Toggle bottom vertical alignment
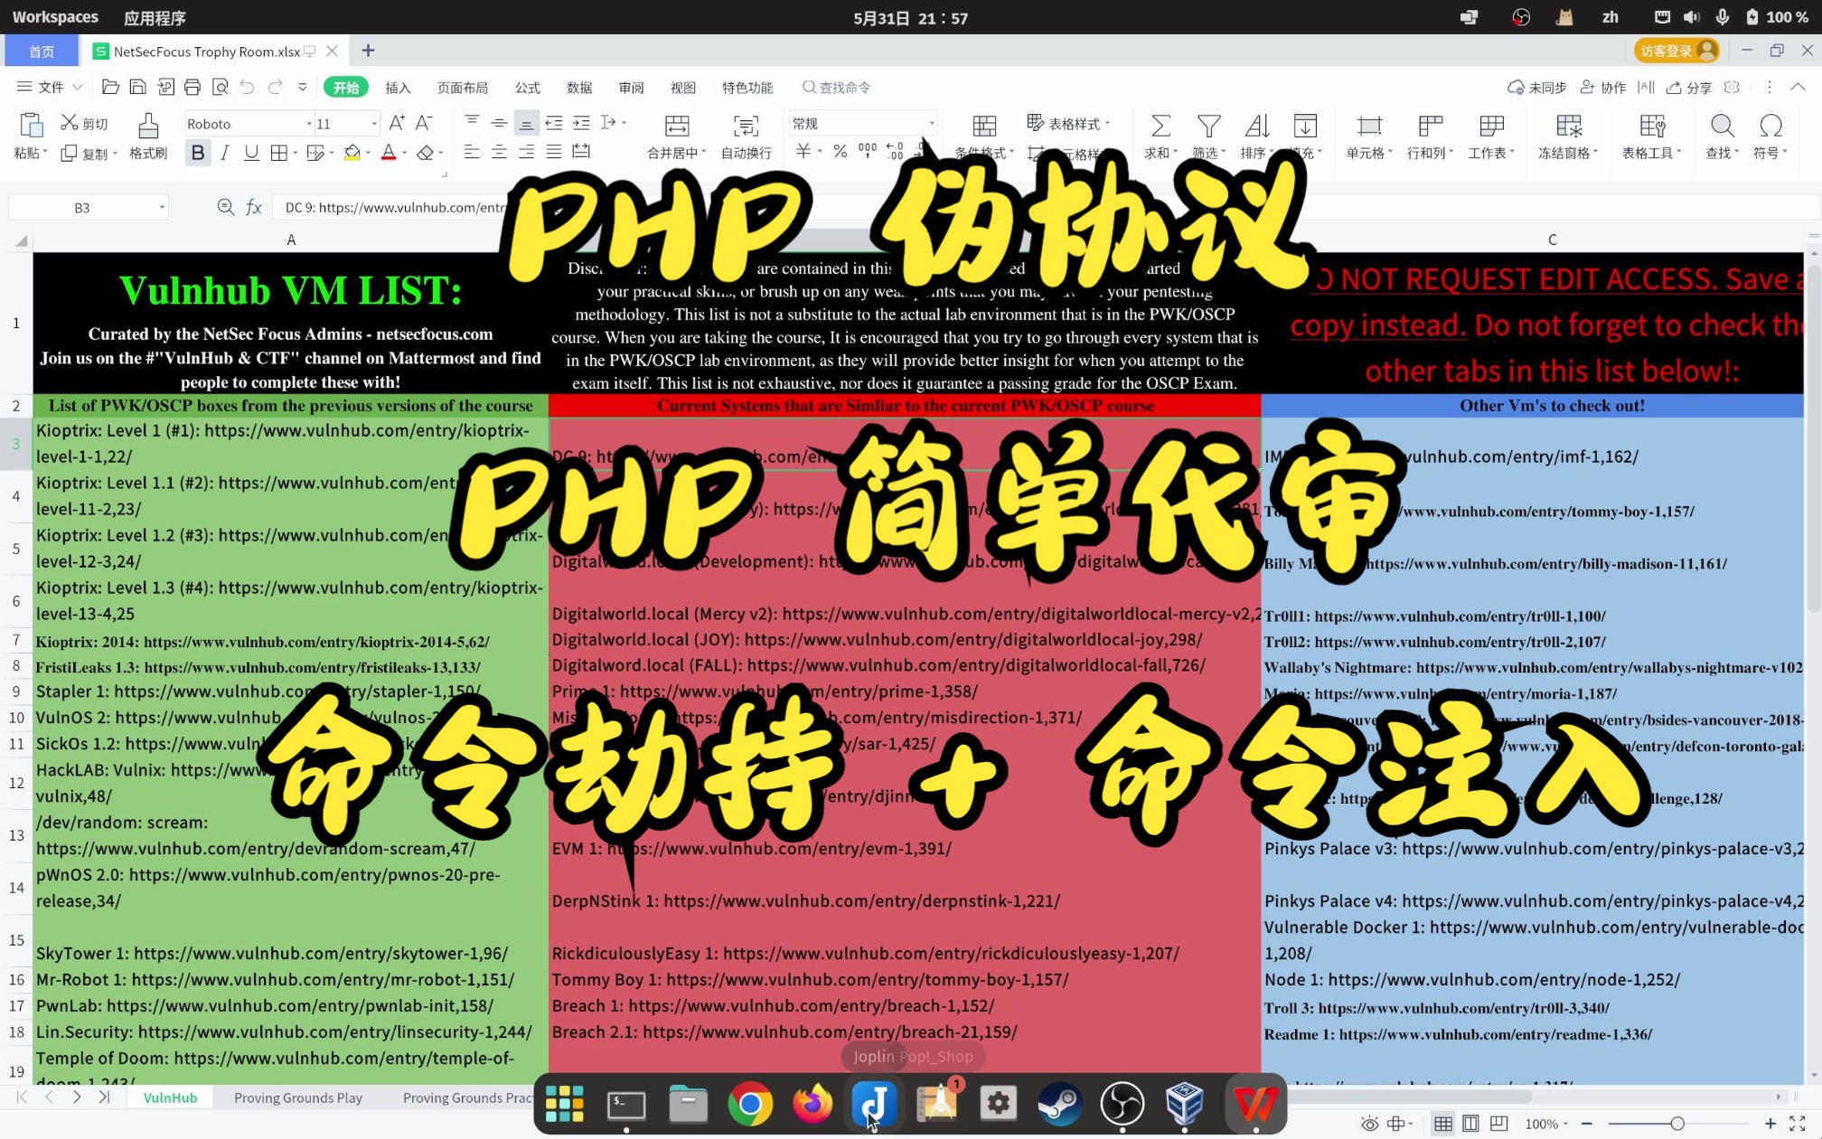Image resolution: width=1822 pixels, height=1139 pixels. click(526, 123)
